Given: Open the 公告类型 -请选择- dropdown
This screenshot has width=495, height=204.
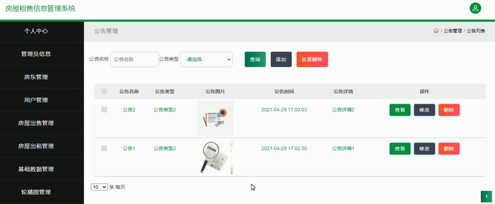Looking at the screenshot, I should coord(206,59).
